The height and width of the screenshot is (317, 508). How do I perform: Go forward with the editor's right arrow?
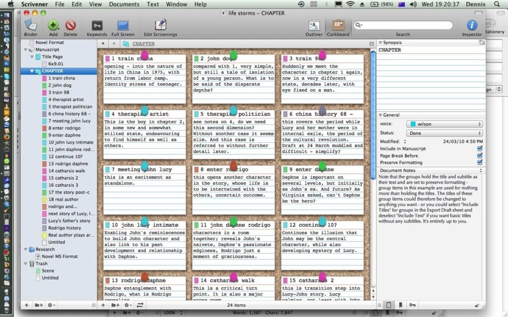[x=114, y=44]
